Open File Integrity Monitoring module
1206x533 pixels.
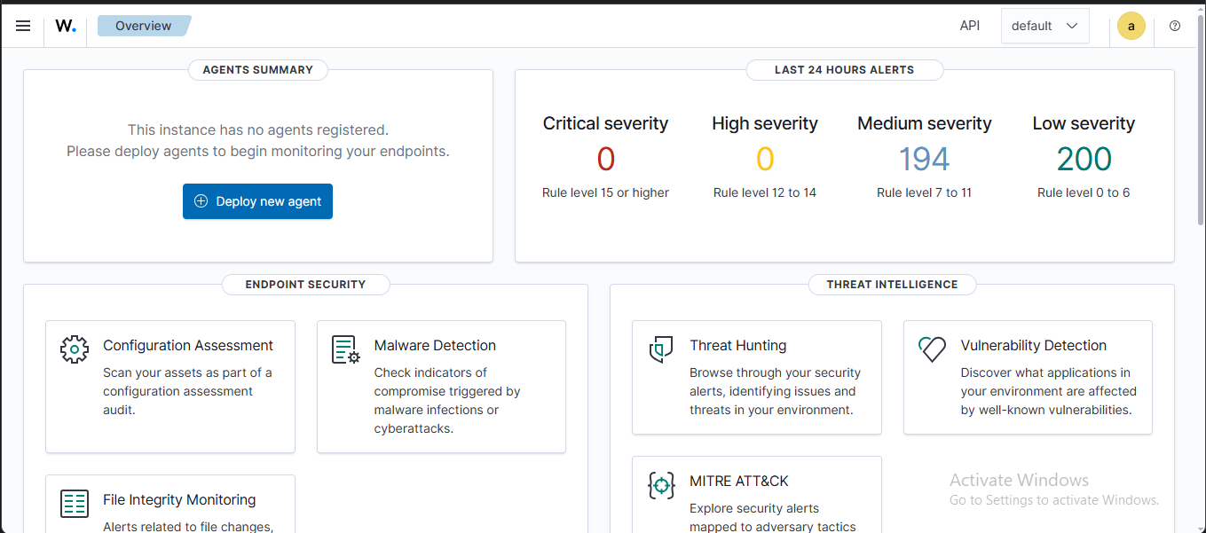coord(170,504)
